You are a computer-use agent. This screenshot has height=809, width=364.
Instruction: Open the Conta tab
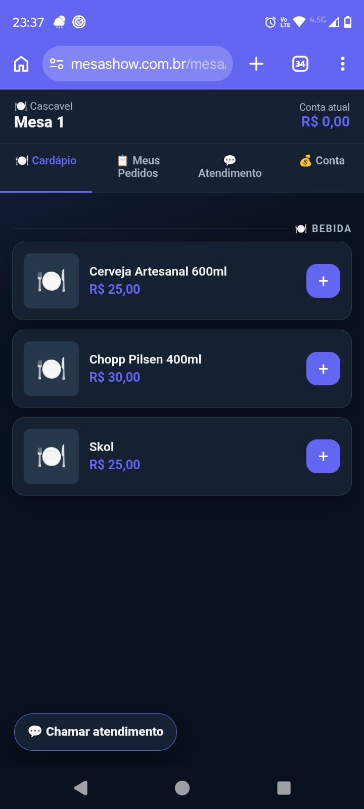click(x=322, y=161)
